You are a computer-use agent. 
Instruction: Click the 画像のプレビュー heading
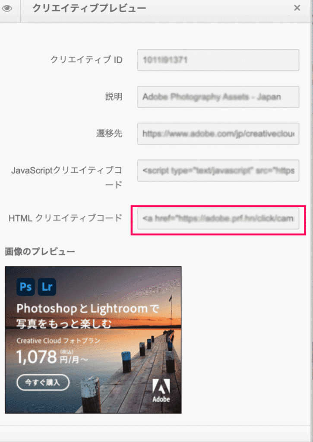[40, 251]
